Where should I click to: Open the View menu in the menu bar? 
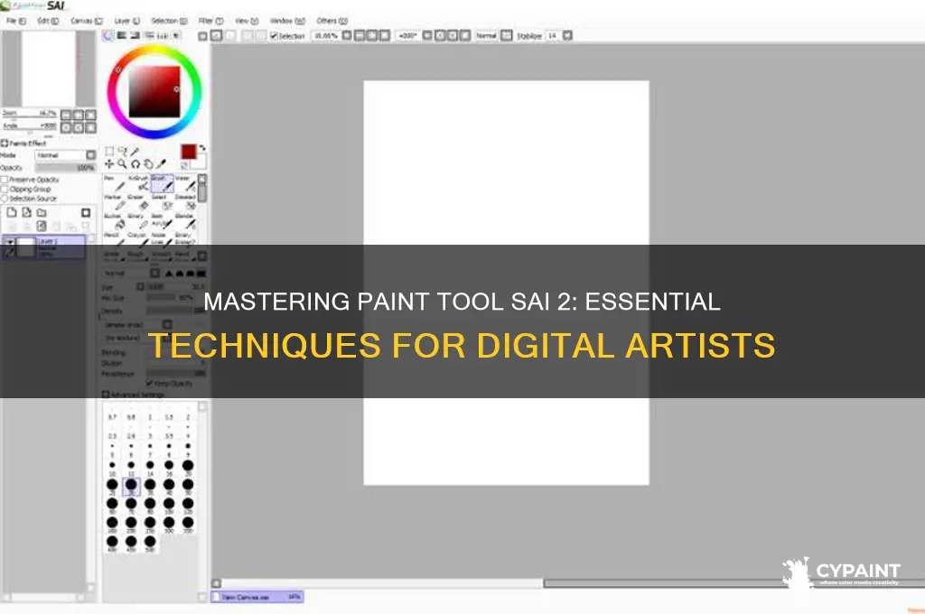247,21
